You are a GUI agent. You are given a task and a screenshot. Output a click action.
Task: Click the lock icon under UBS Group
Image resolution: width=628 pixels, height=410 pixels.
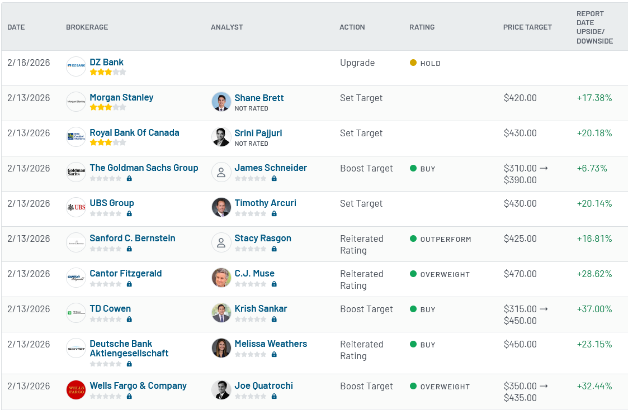click(x=129, y=213)
